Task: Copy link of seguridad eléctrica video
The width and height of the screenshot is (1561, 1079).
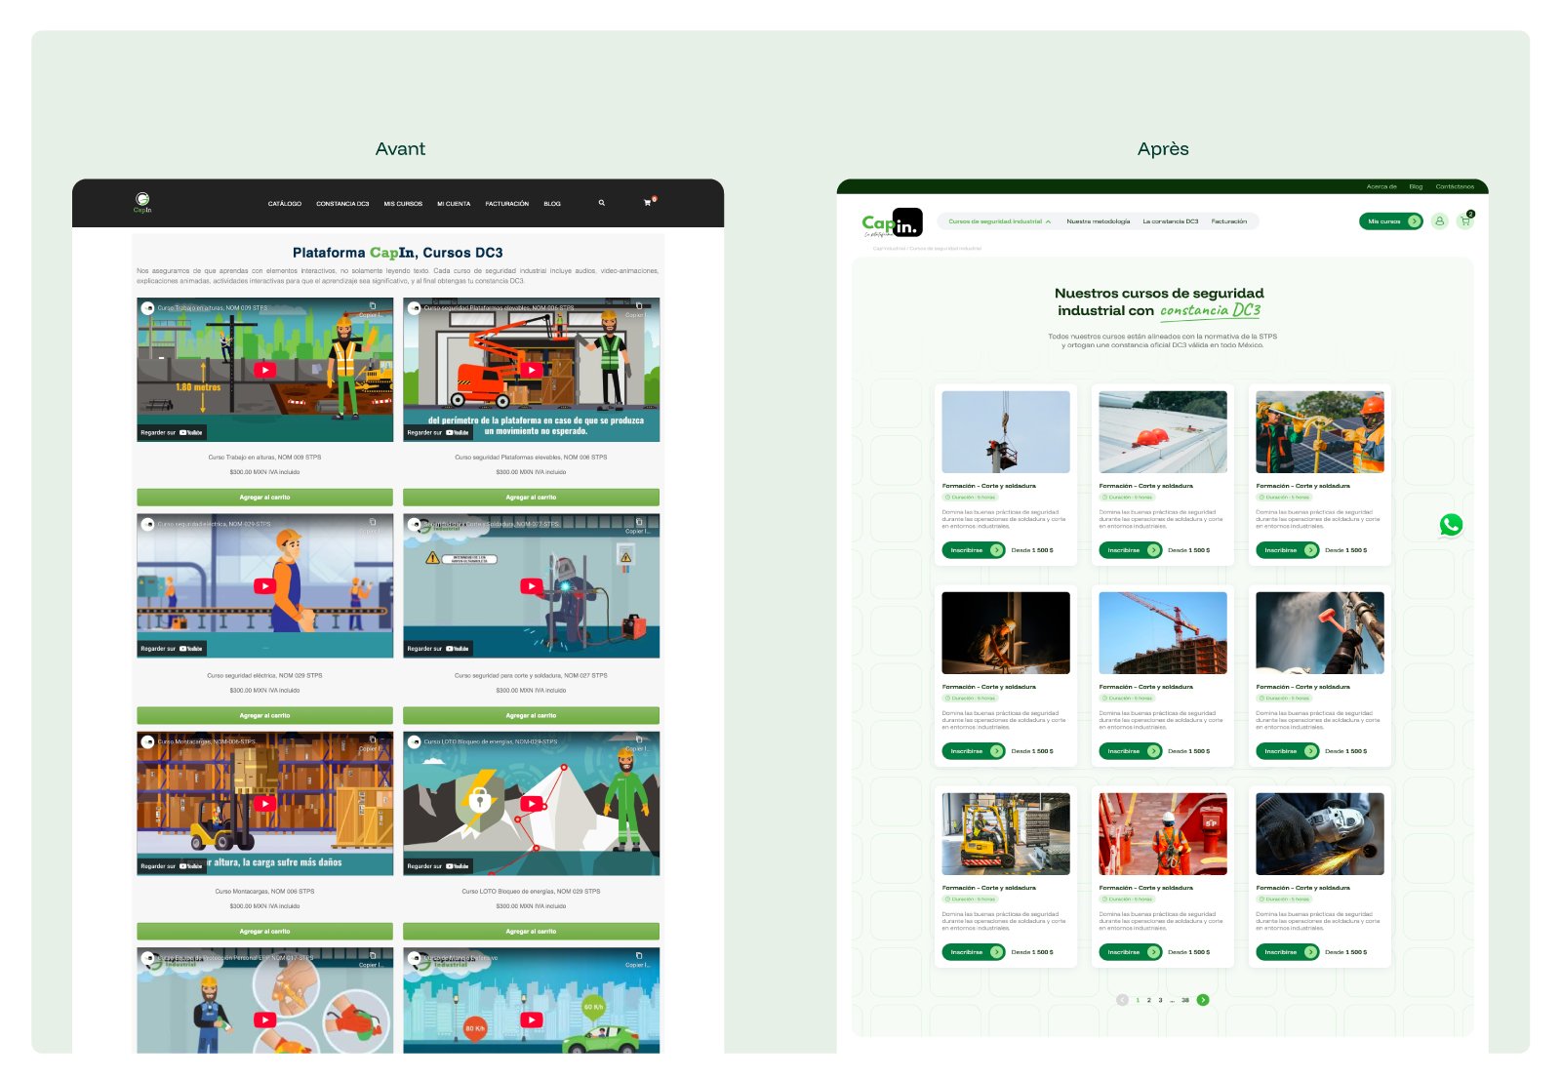Action: point(372,526)
